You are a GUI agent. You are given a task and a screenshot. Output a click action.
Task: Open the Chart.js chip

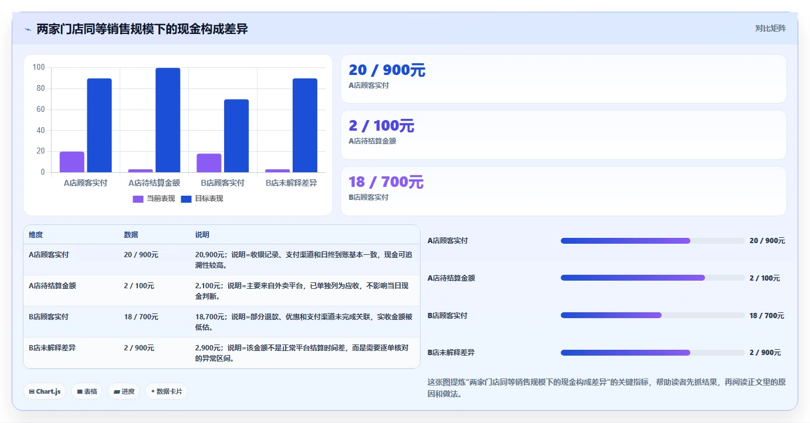(45, 391)
